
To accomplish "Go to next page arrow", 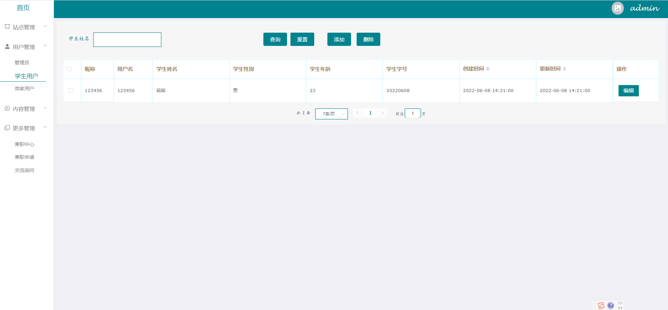I will [x=383, y=113].
